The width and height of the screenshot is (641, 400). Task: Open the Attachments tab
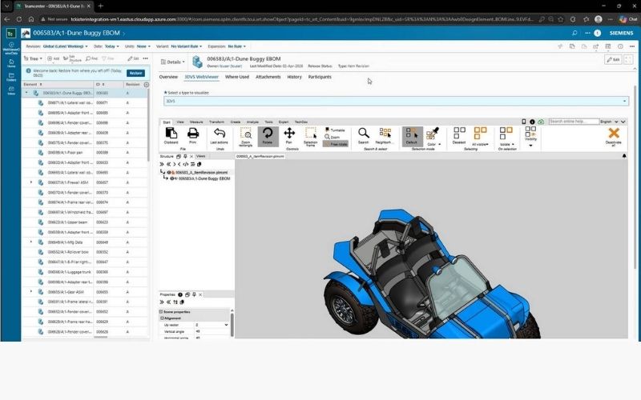pyautogui.click(x=268, y=77)
